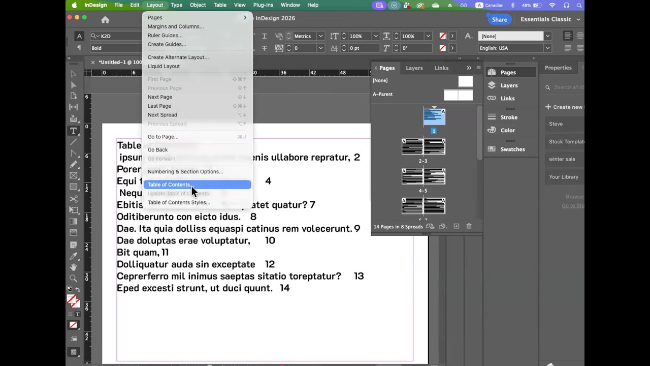This screenshot has height=366, width=650.
Task: Click paragraph formatting controls icon
Action: coord(79,48)
